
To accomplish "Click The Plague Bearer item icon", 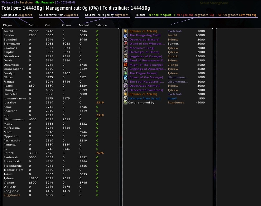I will point(125,73).
